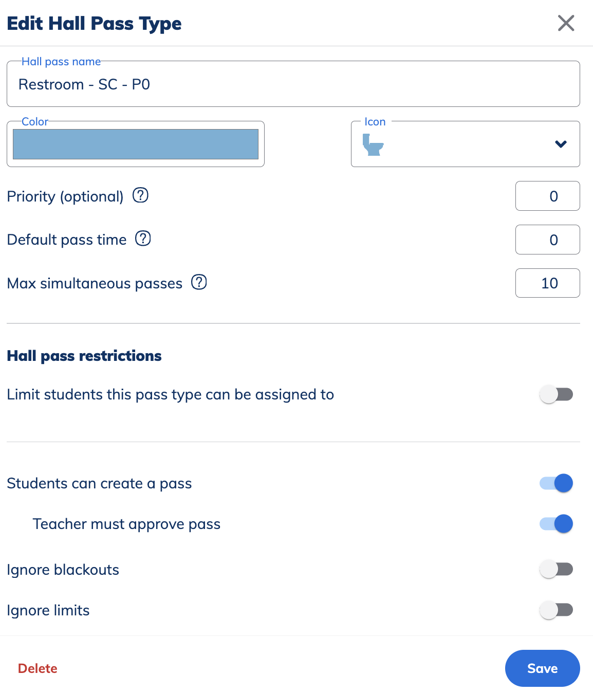Viewport: 593px width, 693px height.
Task: Click the Default pass time value field
Action: pos(547,240)
